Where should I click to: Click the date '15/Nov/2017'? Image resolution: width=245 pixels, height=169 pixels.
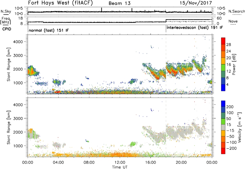point(196,3)
